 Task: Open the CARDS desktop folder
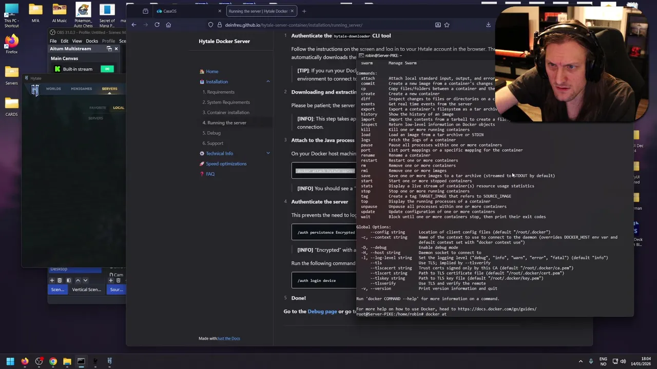[11, 107]
